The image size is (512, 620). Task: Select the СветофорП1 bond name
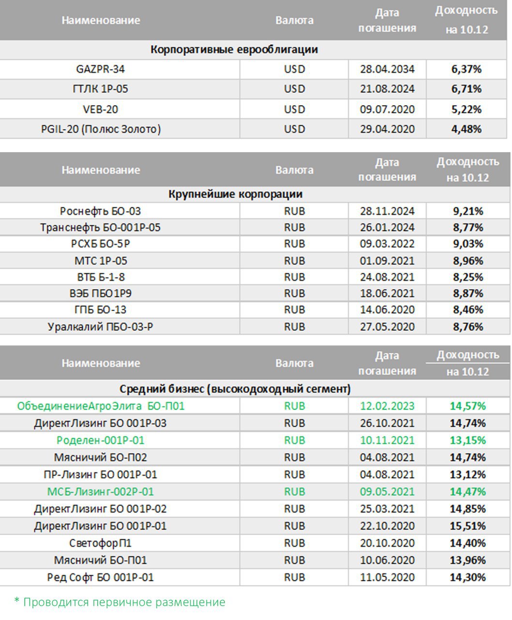point(101,543)
